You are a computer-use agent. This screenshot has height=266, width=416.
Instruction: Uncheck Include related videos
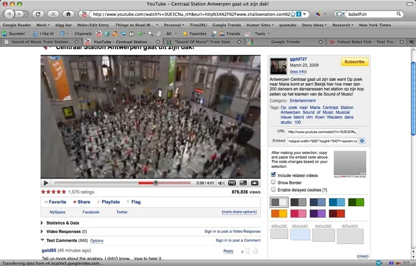273,175
